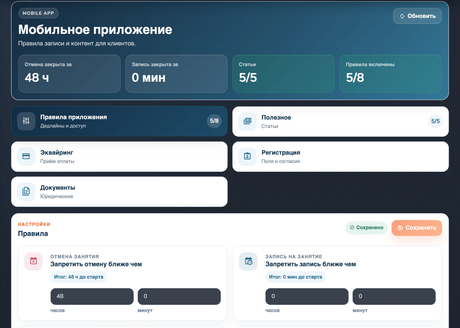Click the 5/5 badge on Полезное card
This screenshot has width=460, height=328.
click(435, 121)
